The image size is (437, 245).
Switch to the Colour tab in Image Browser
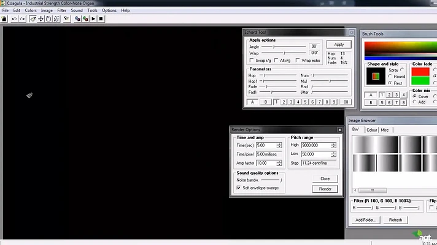point(371,130)
